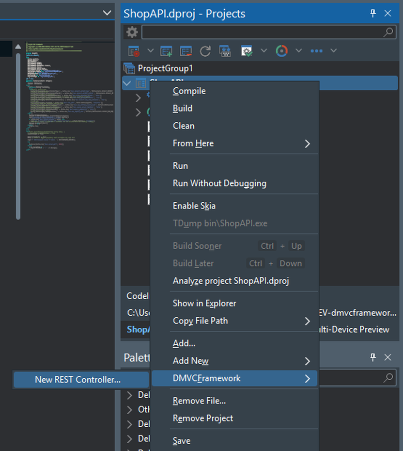Click the Palette search magnifier icon
This screenshot has height=451, width=403.
[x=388, y=377]
